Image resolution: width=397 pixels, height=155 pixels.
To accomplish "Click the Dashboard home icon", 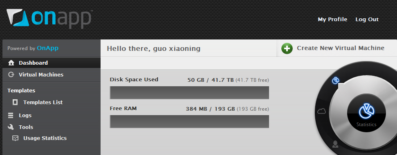I will coord(11,63).
